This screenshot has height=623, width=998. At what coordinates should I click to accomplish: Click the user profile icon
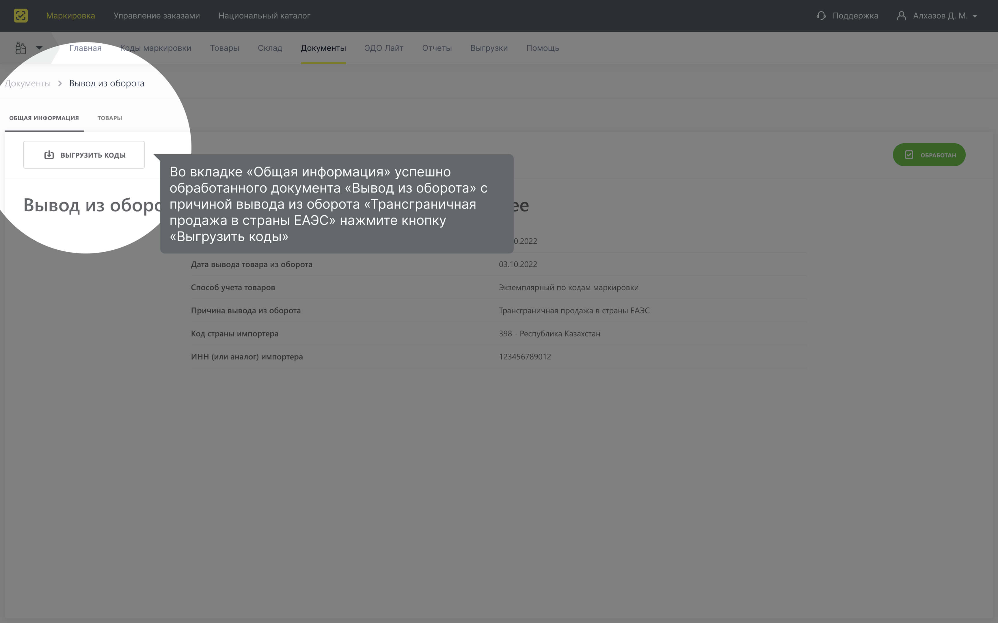point(901,16)
